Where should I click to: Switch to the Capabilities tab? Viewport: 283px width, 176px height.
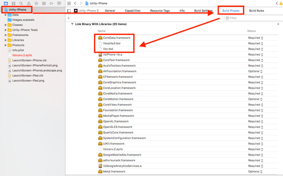point(132,11)
